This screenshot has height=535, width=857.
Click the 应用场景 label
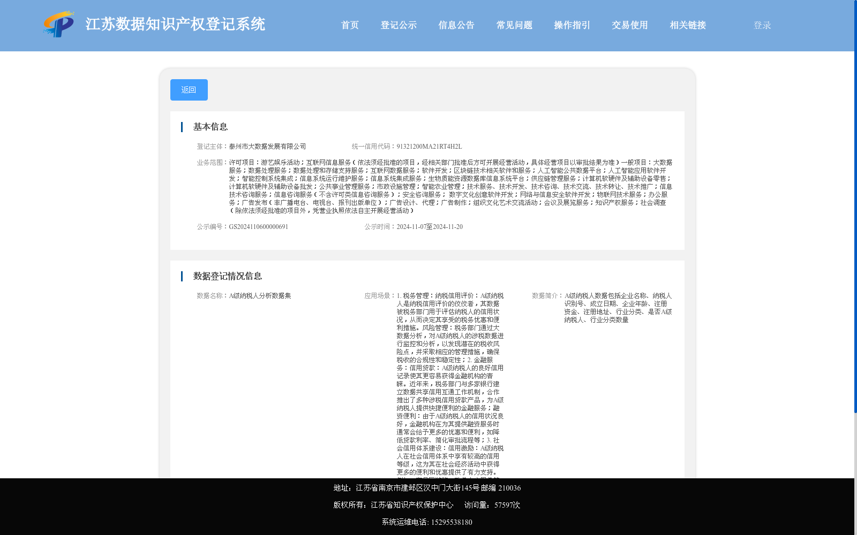point(380,296)
